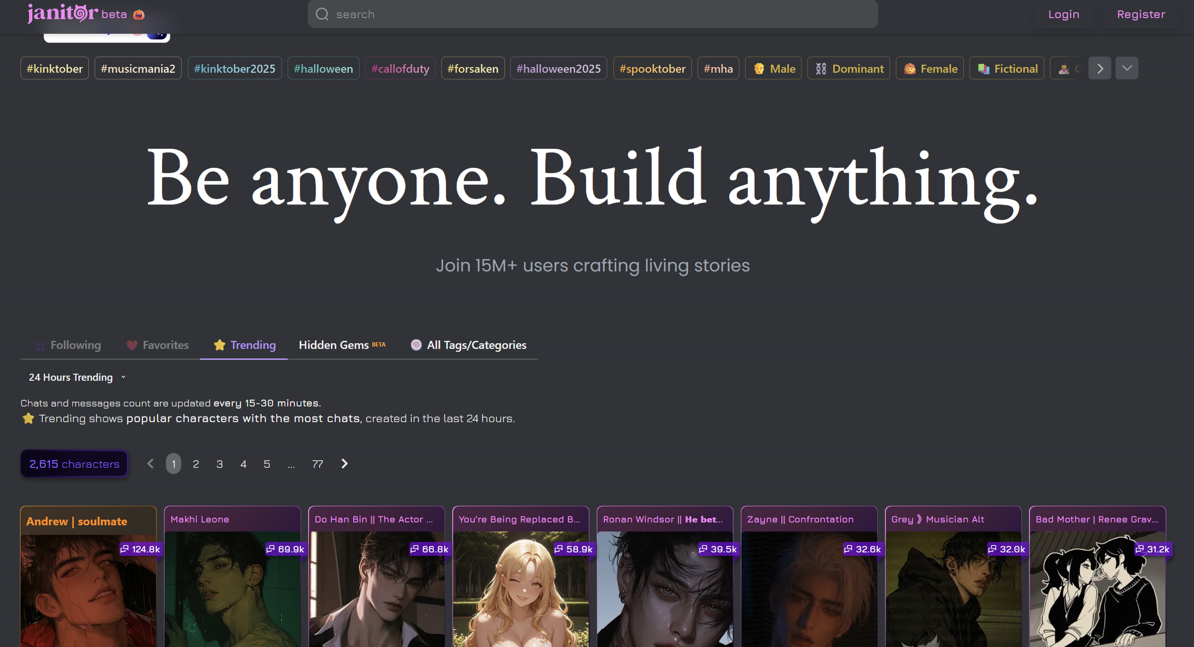Click the pumpkin icon beside the beta label

[138, 15]
